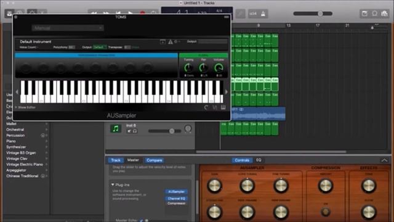Open the Note Pad icon
Viewport: 394px width, 222px height.
[x=364, y=14]
